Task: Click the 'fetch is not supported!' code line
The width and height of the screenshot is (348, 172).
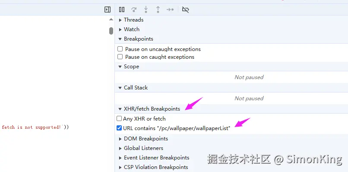Action: point(35,127)
